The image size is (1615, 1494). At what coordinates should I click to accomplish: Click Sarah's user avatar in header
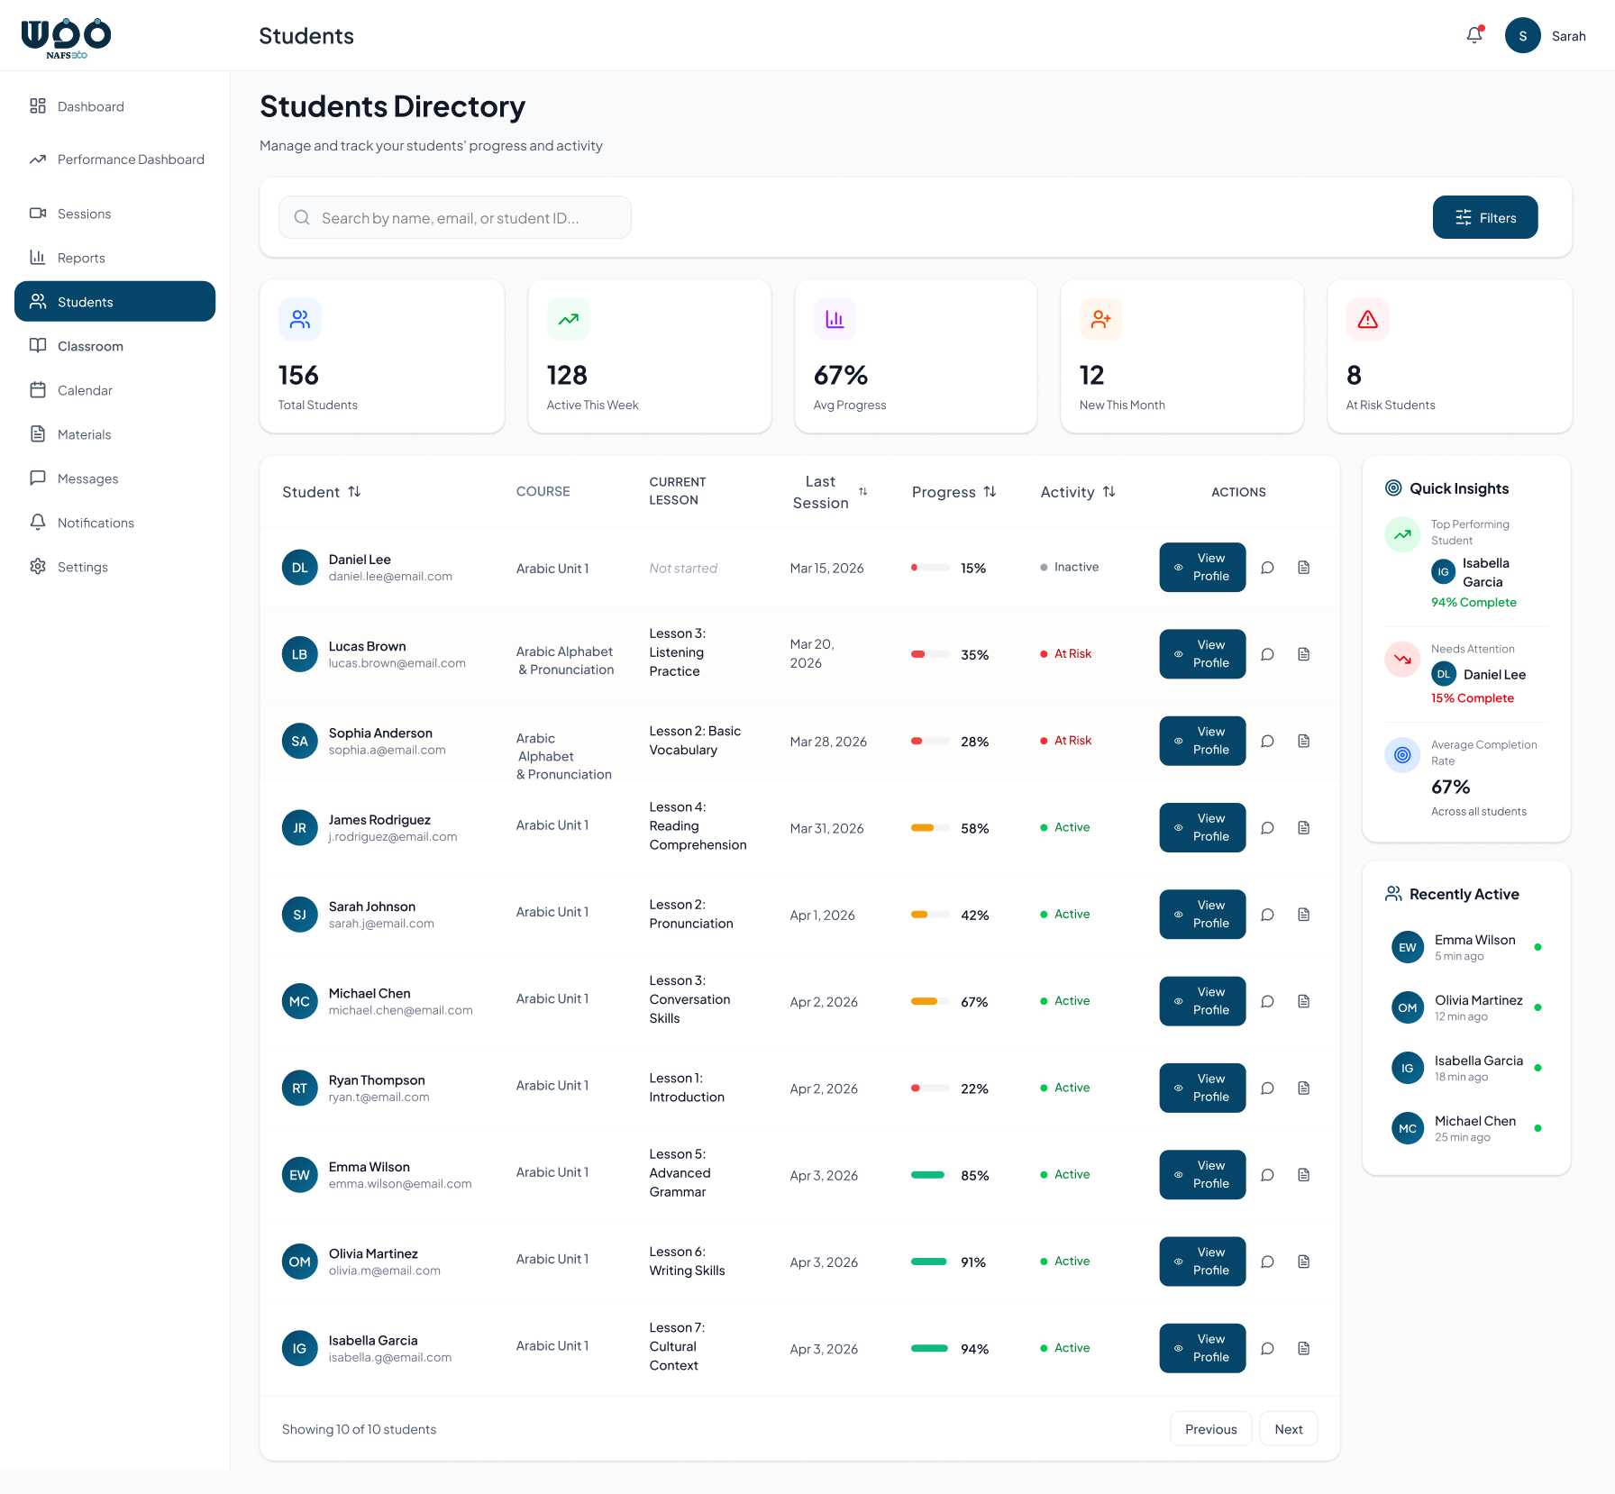[x=1522, y=36]
